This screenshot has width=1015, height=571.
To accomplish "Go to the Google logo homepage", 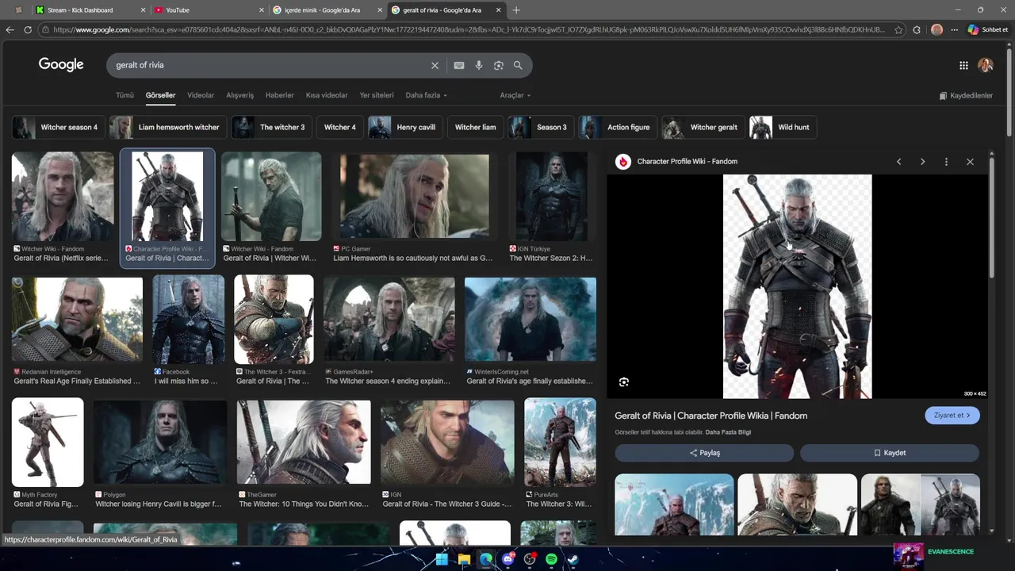I will click(x=61, y=65).
